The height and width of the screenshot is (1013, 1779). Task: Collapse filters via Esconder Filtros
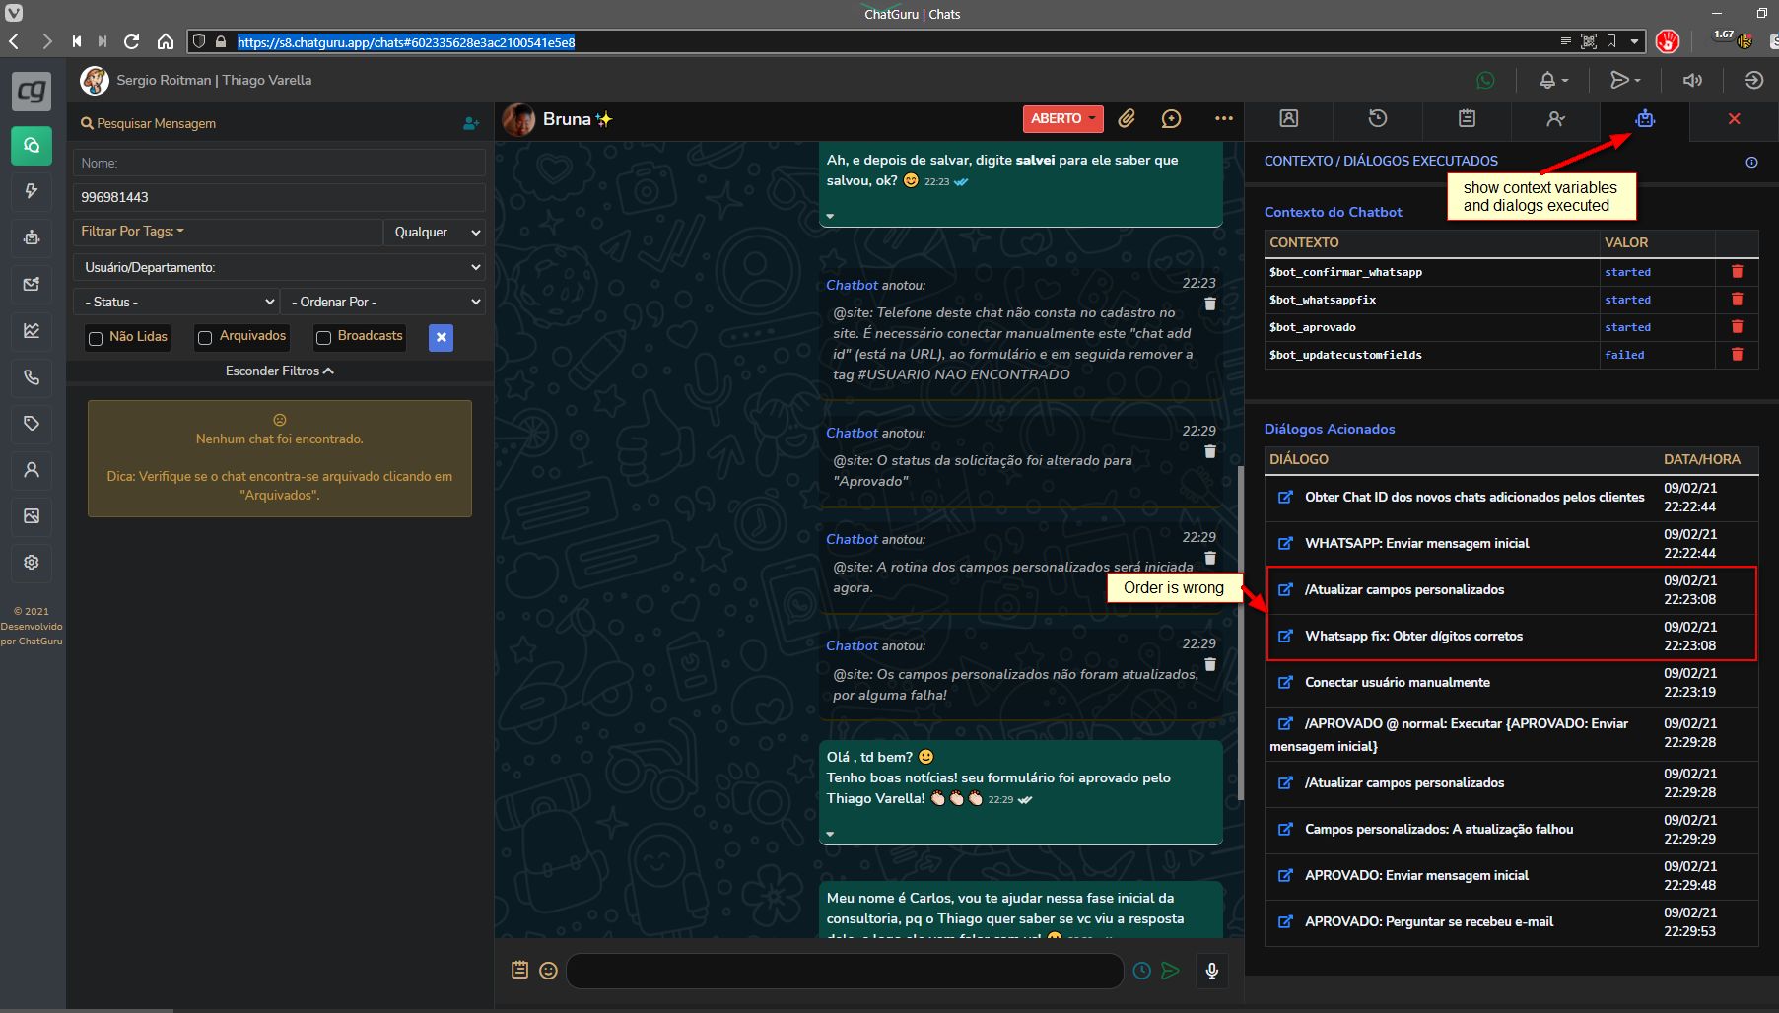[279, 371]
